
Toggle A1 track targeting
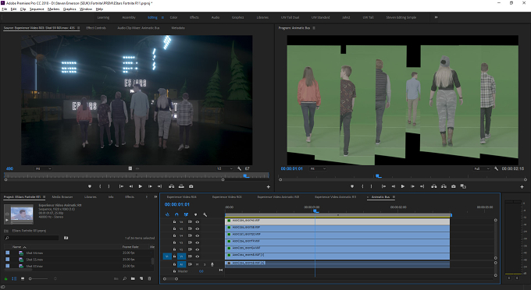(181, 264)
